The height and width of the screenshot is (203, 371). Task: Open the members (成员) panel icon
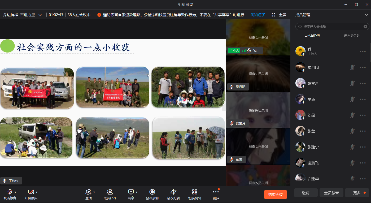pos(110,192)
